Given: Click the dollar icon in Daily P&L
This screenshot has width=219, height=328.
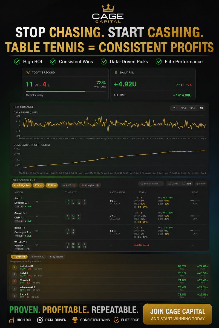Looking at the screenshot, I should click(x=116, y=72).
